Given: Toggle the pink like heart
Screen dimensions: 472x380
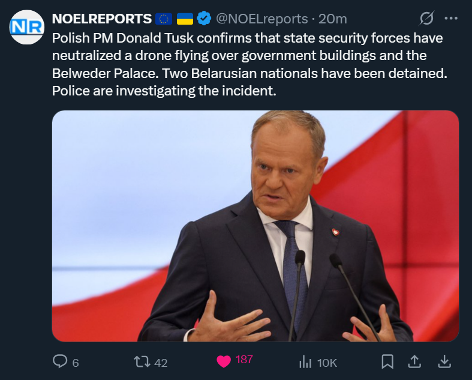Looking at the screenshot, I should (224, 361).
